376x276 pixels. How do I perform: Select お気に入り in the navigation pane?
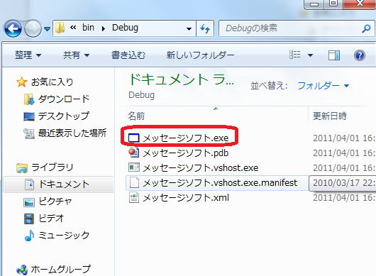[52, 82]
